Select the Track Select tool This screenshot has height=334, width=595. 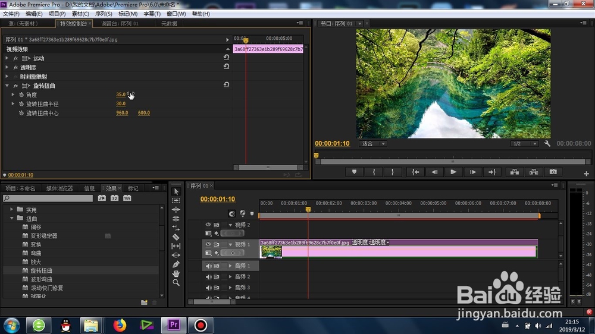coord(176,200)
